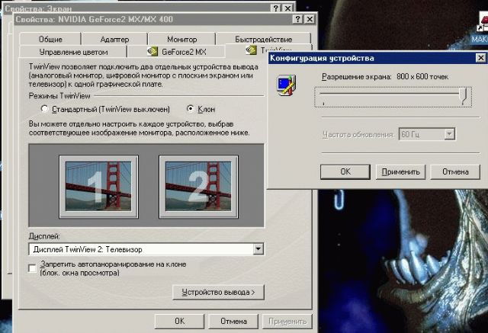Viewport: 488px width, 333px height.
Task: Click Отмена in the NVIDIA properties window
Action: (x=233, y=321)
